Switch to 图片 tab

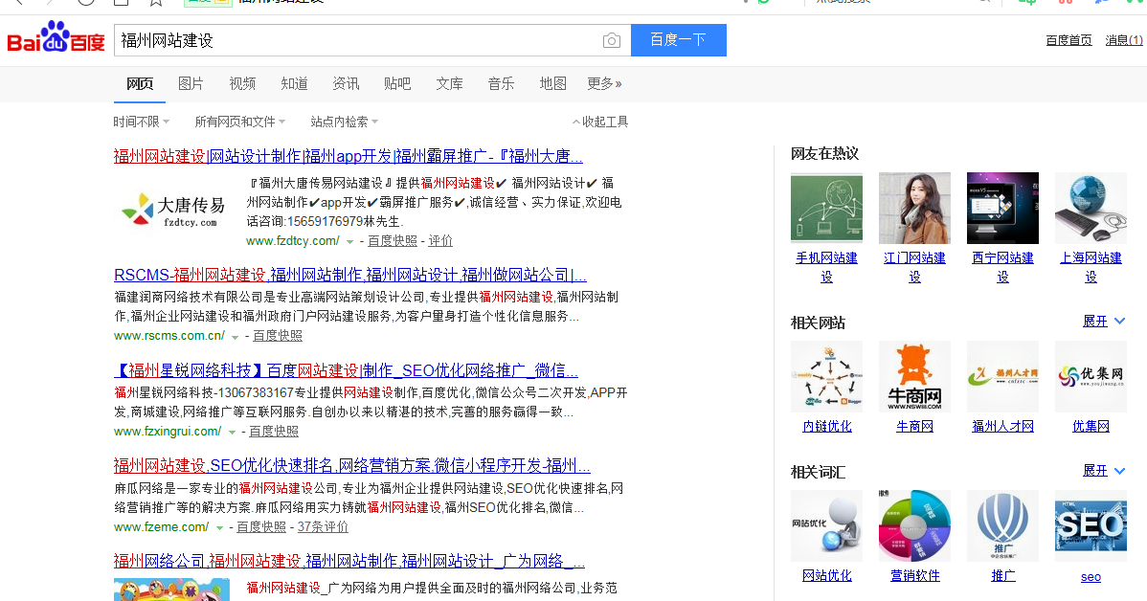point(191,83)
